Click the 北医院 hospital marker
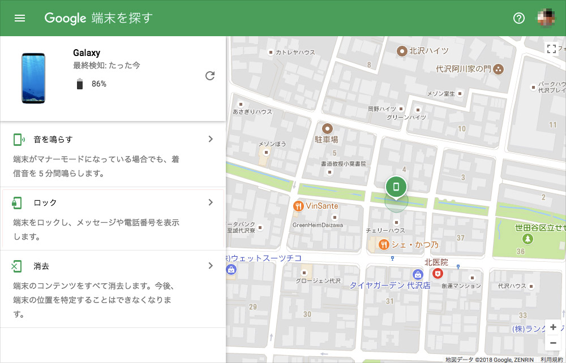 point(438,274)
